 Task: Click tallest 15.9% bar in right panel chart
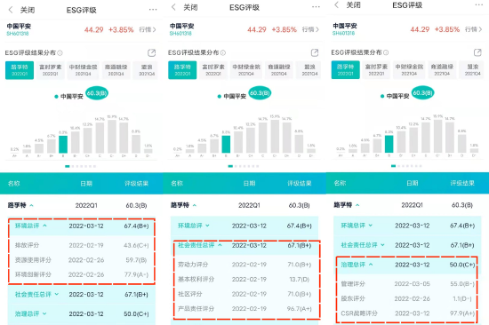click(x=437, y=136)
